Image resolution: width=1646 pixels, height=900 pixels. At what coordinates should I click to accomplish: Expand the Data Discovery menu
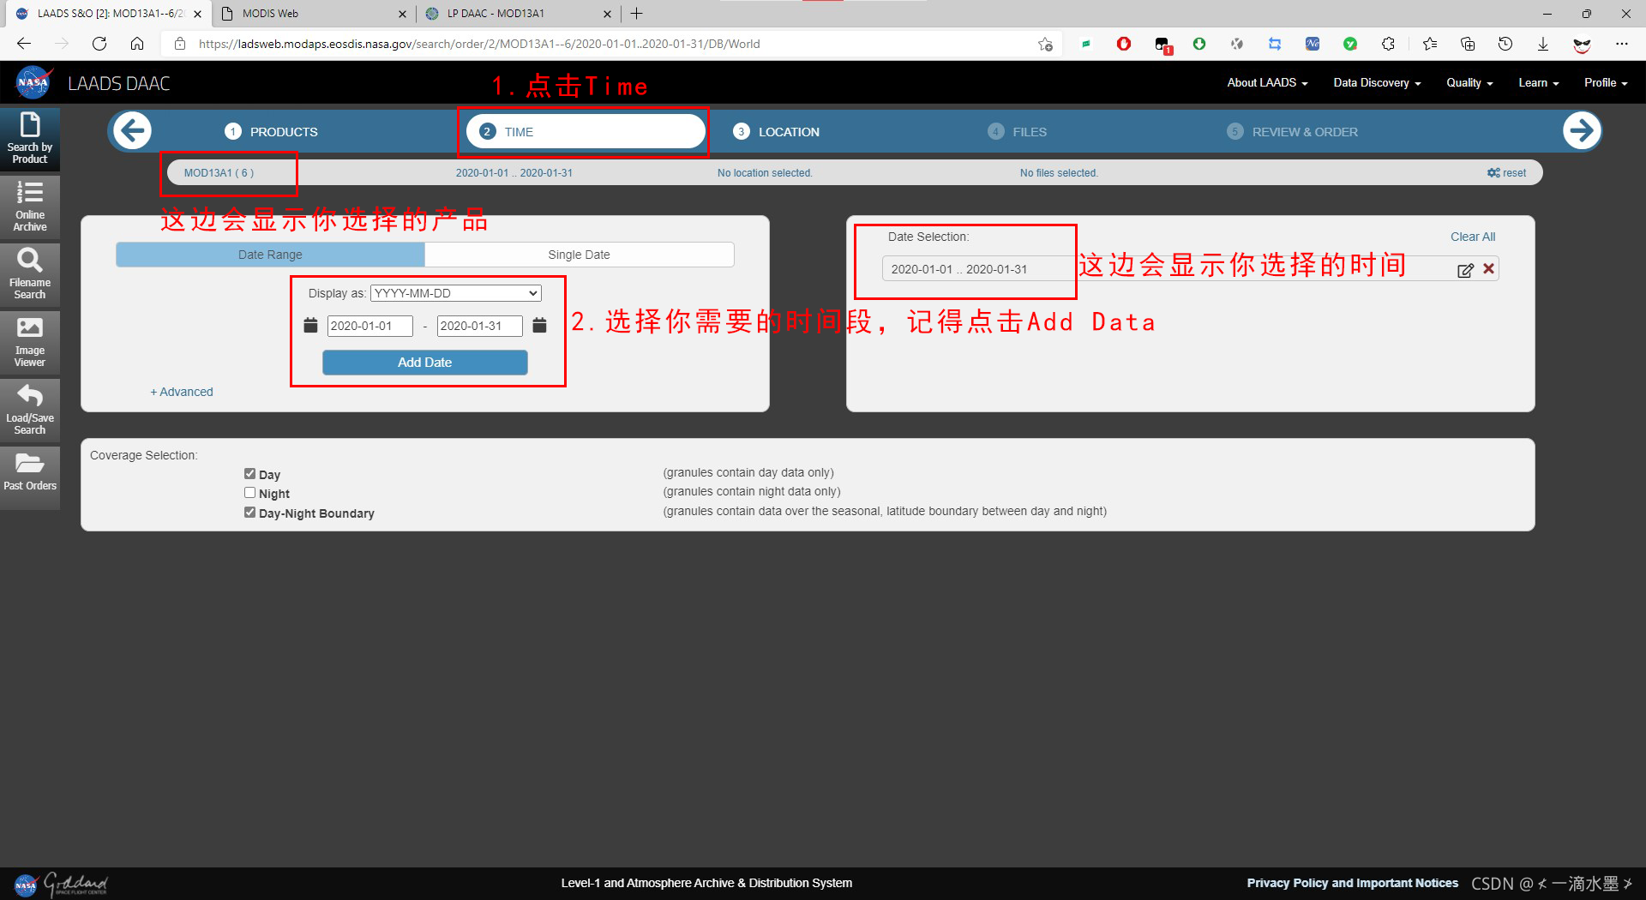point(1377,83)
